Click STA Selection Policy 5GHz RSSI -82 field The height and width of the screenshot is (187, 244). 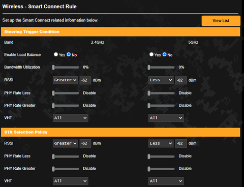point(181,143)
